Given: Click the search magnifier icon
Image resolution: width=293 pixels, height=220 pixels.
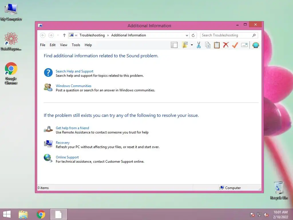Looking at the screenshot, I should pyautogui.click(x=254, y=35).
